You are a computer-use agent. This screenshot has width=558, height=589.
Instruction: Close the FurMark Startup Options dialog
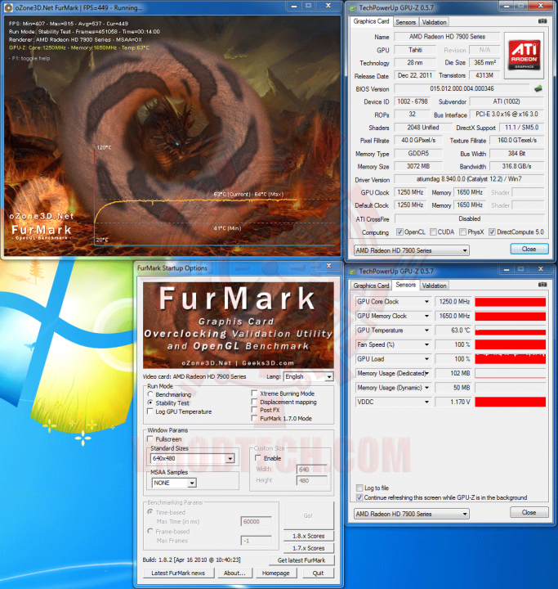click(x=328, y=266)
